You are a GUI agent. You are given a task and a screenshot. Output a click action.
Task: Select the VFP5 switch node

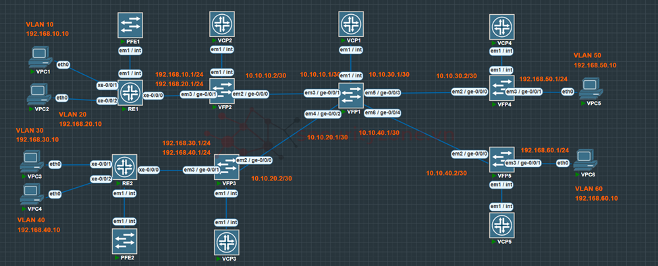502,160
